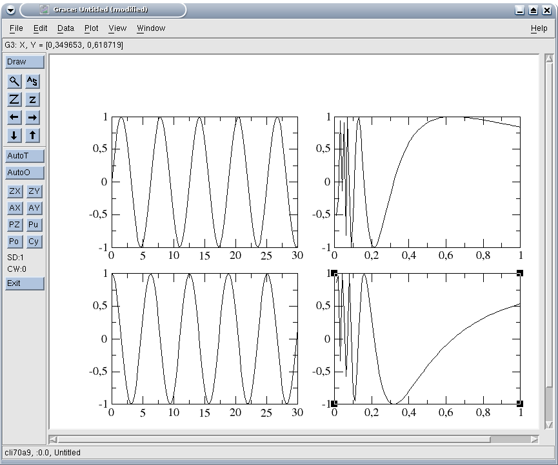The width and height of the screenshot is (558, 465).
Task: Open the Data menu
Action: [x=65, y=28]
